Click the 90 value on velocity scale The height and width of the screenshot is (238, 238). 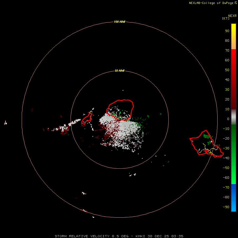coord(227,31)
